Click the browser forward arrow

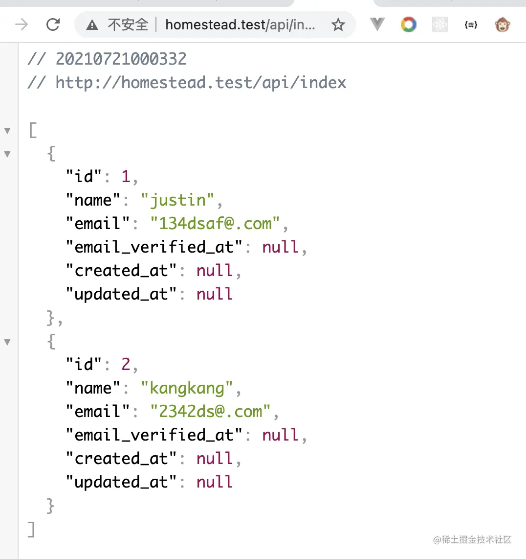pyautogui.click(x=22, y=24)
